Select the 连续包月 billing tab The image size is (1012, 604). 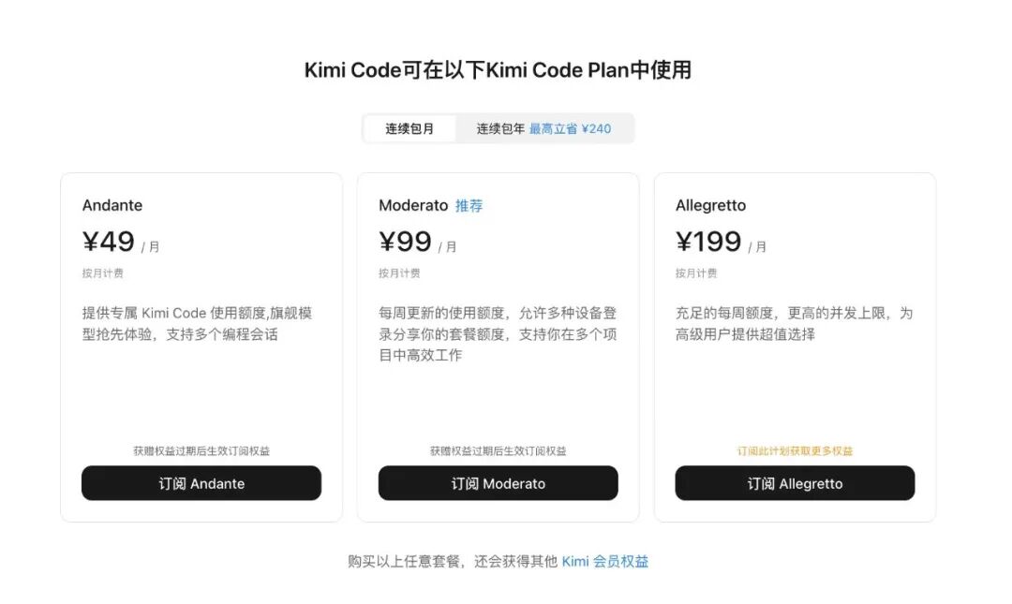point(412,127)
